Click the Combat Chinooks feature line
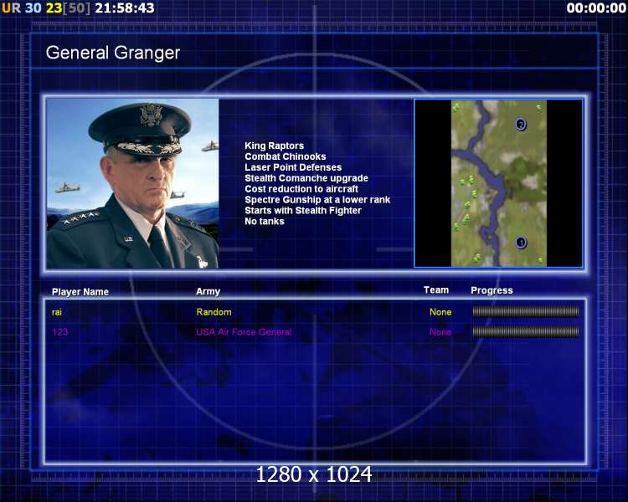This screenshot has width=628, height=502. coord(286,156)
